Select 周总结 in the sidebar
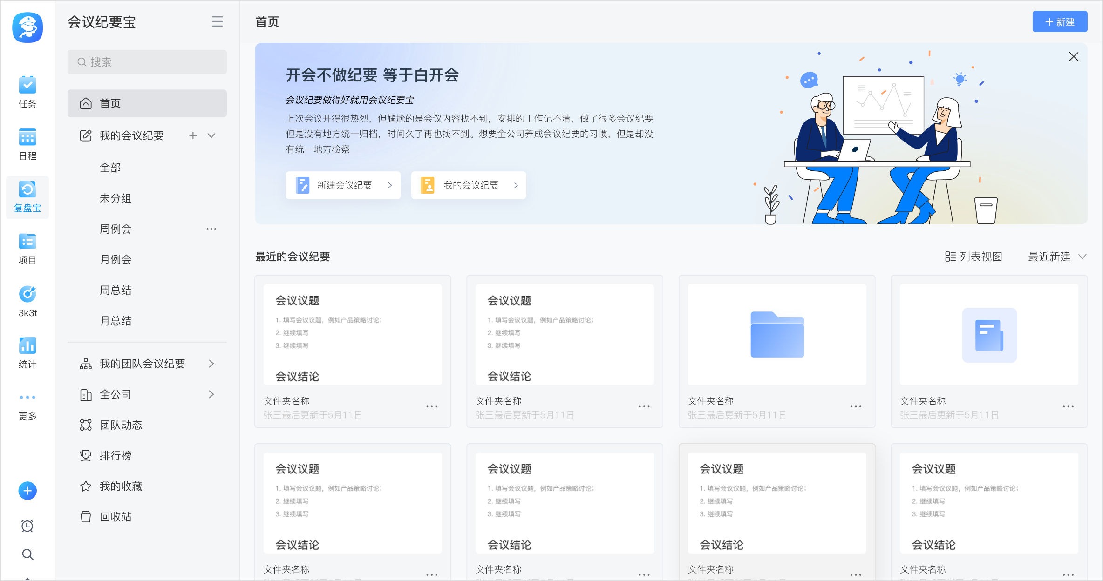The height and width of the screenshot is (581, 1103). 116,290
